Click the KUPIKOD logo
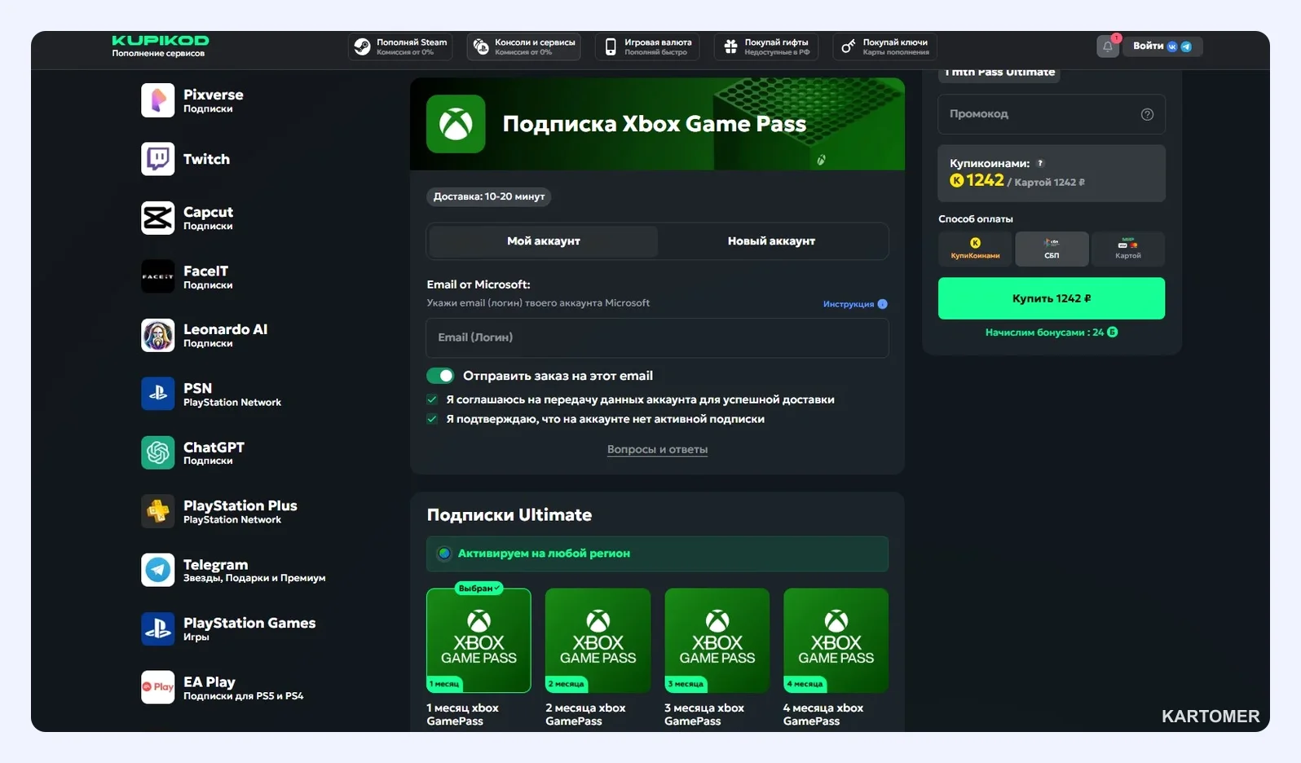The height and width of the screenshot is (763, 1301). click(160, 40)
